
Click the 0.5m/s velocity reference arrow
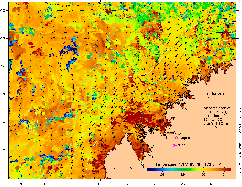pos(212,127)
